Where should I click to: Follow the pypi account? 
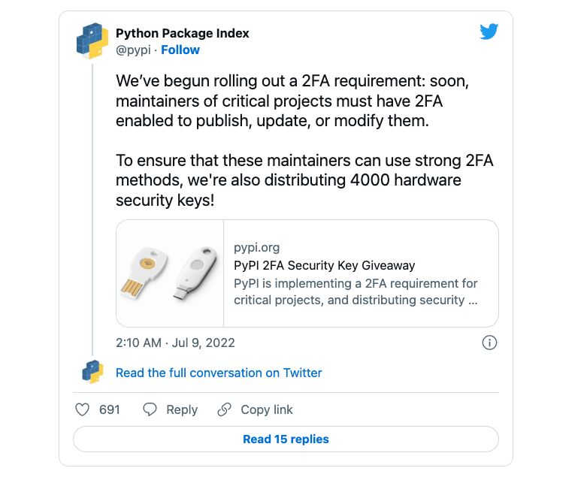pos(180,50)
